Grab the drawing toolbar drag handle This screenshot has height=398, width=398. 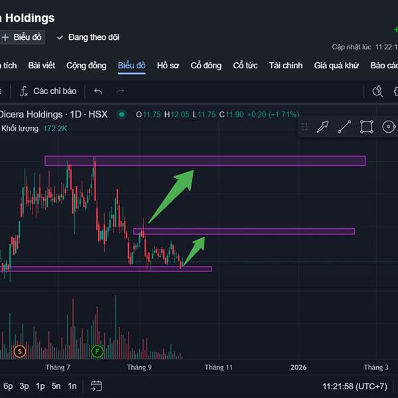click(305, 127)
